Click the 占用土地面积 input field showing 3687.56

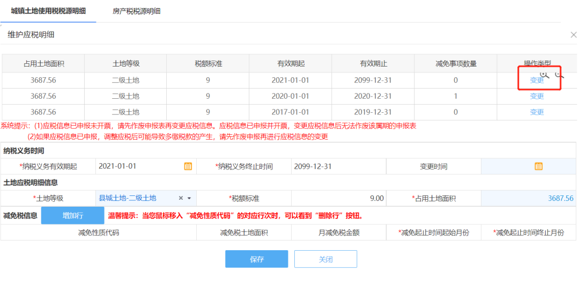528,199
